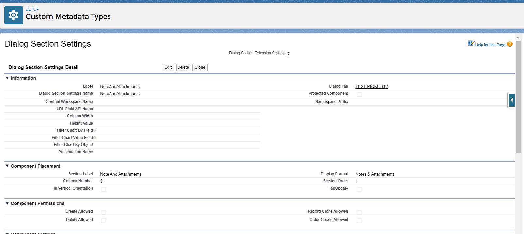
Task: Click Filter Chart Value Field help icon
Action: pos(94,138)
